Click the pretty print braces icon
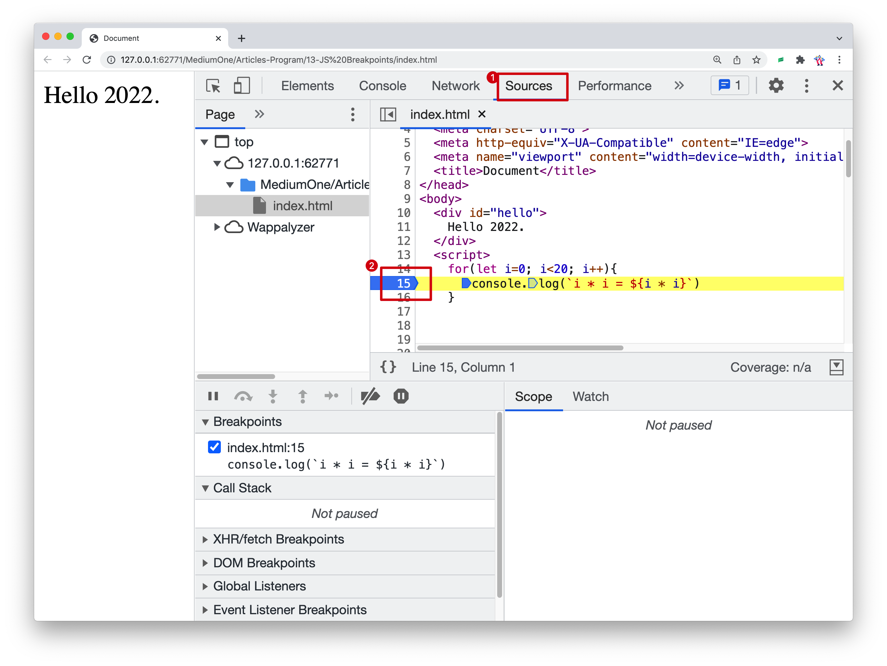Image resolution: width=887 pixels, height=666 pixels. click(388, 367)
